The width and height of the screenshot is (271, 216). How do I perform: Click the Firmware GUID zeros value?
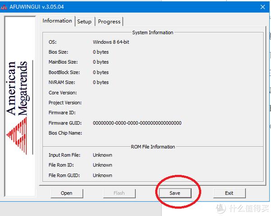click(137, 123)
